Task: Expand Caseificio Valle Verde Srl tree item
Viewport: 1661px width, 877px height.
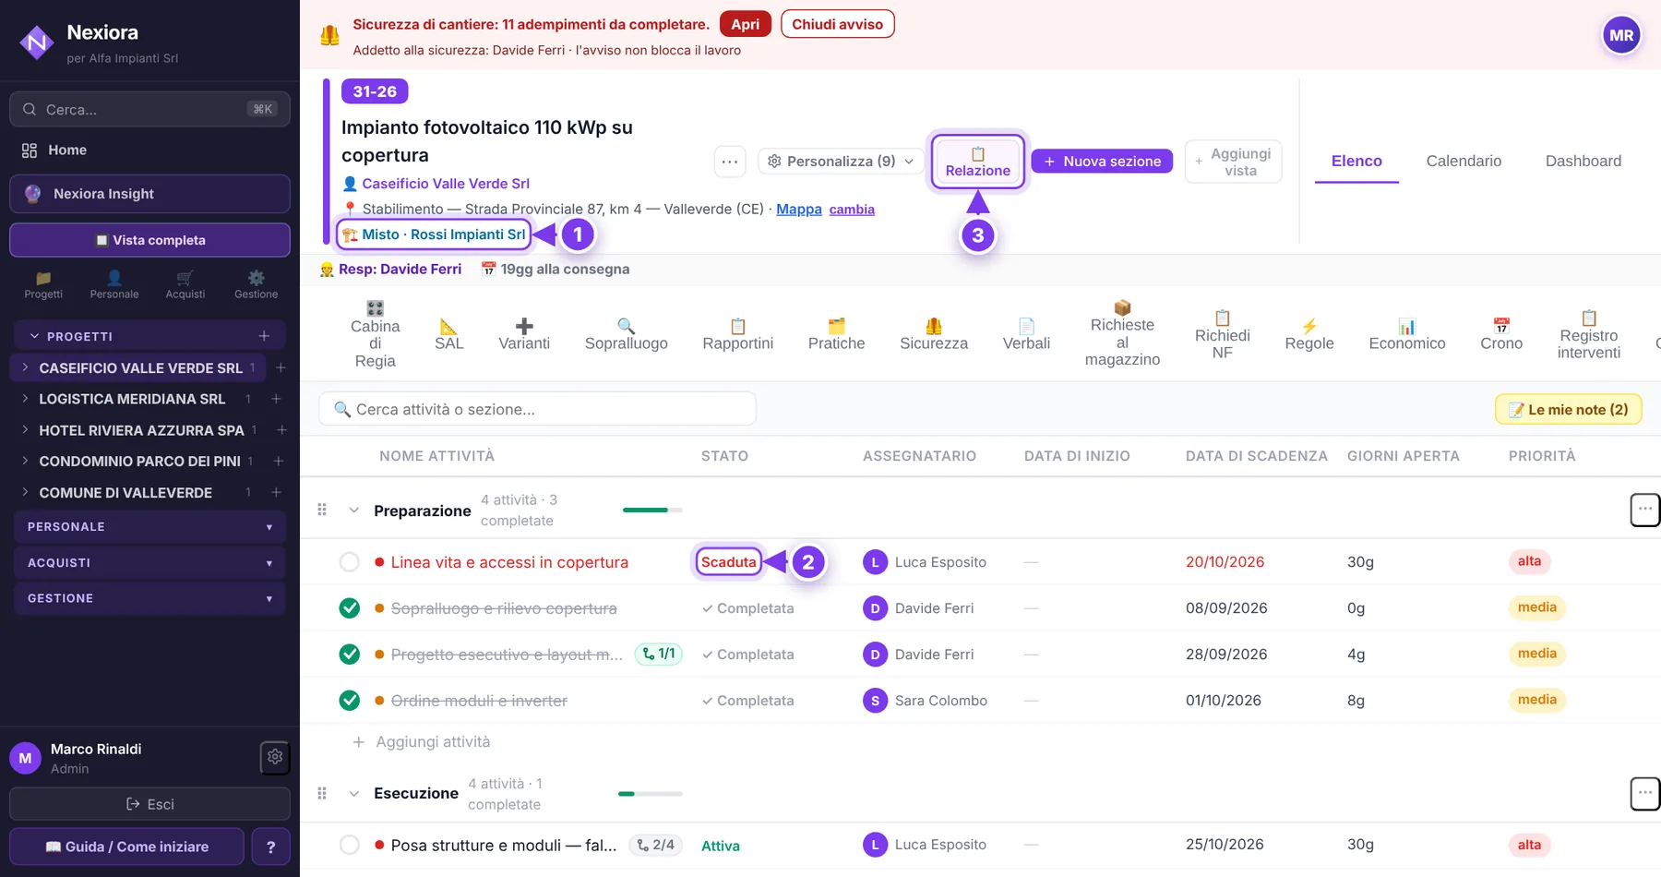Action: pyautogui.click(x=25, y=367)
